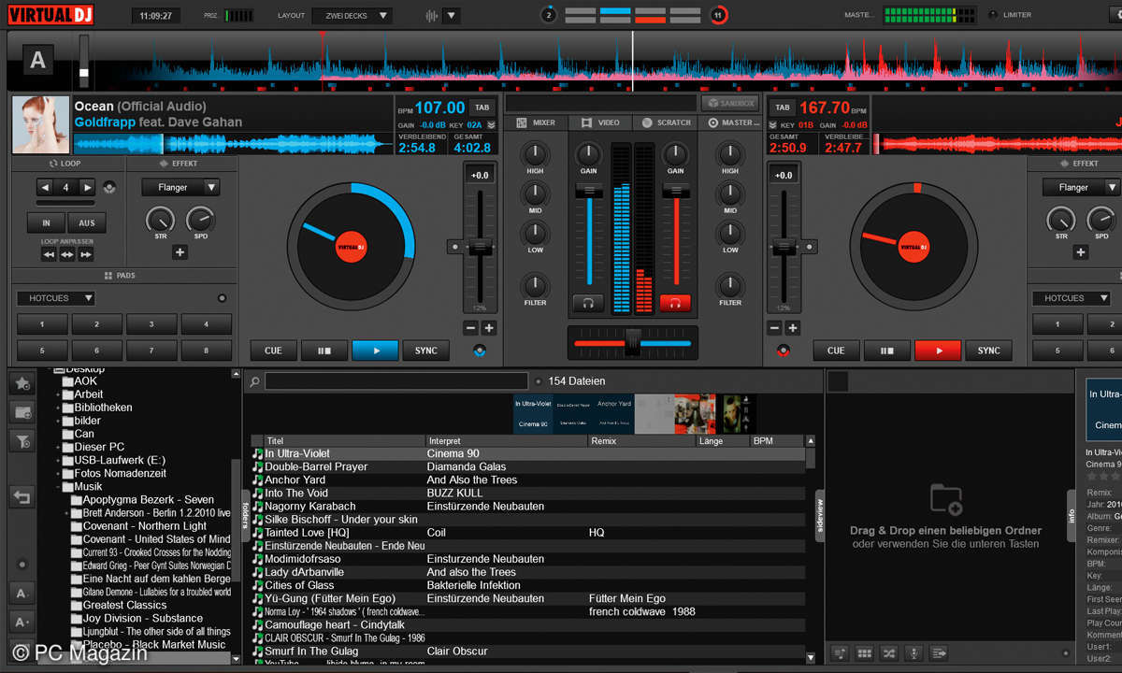Open the left deck HOTCUES dropdown
This screenshot has width=1122, height=673.
point(55,298)
